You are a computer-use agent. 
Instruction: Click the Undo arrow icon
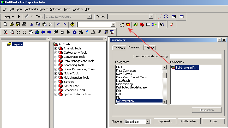(58, 24)
